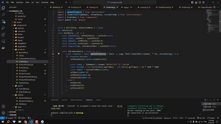The width and height of the screenshot is (221, 124).
Task: Open editor More Actions ellipsis
Action: pos(218,7)
